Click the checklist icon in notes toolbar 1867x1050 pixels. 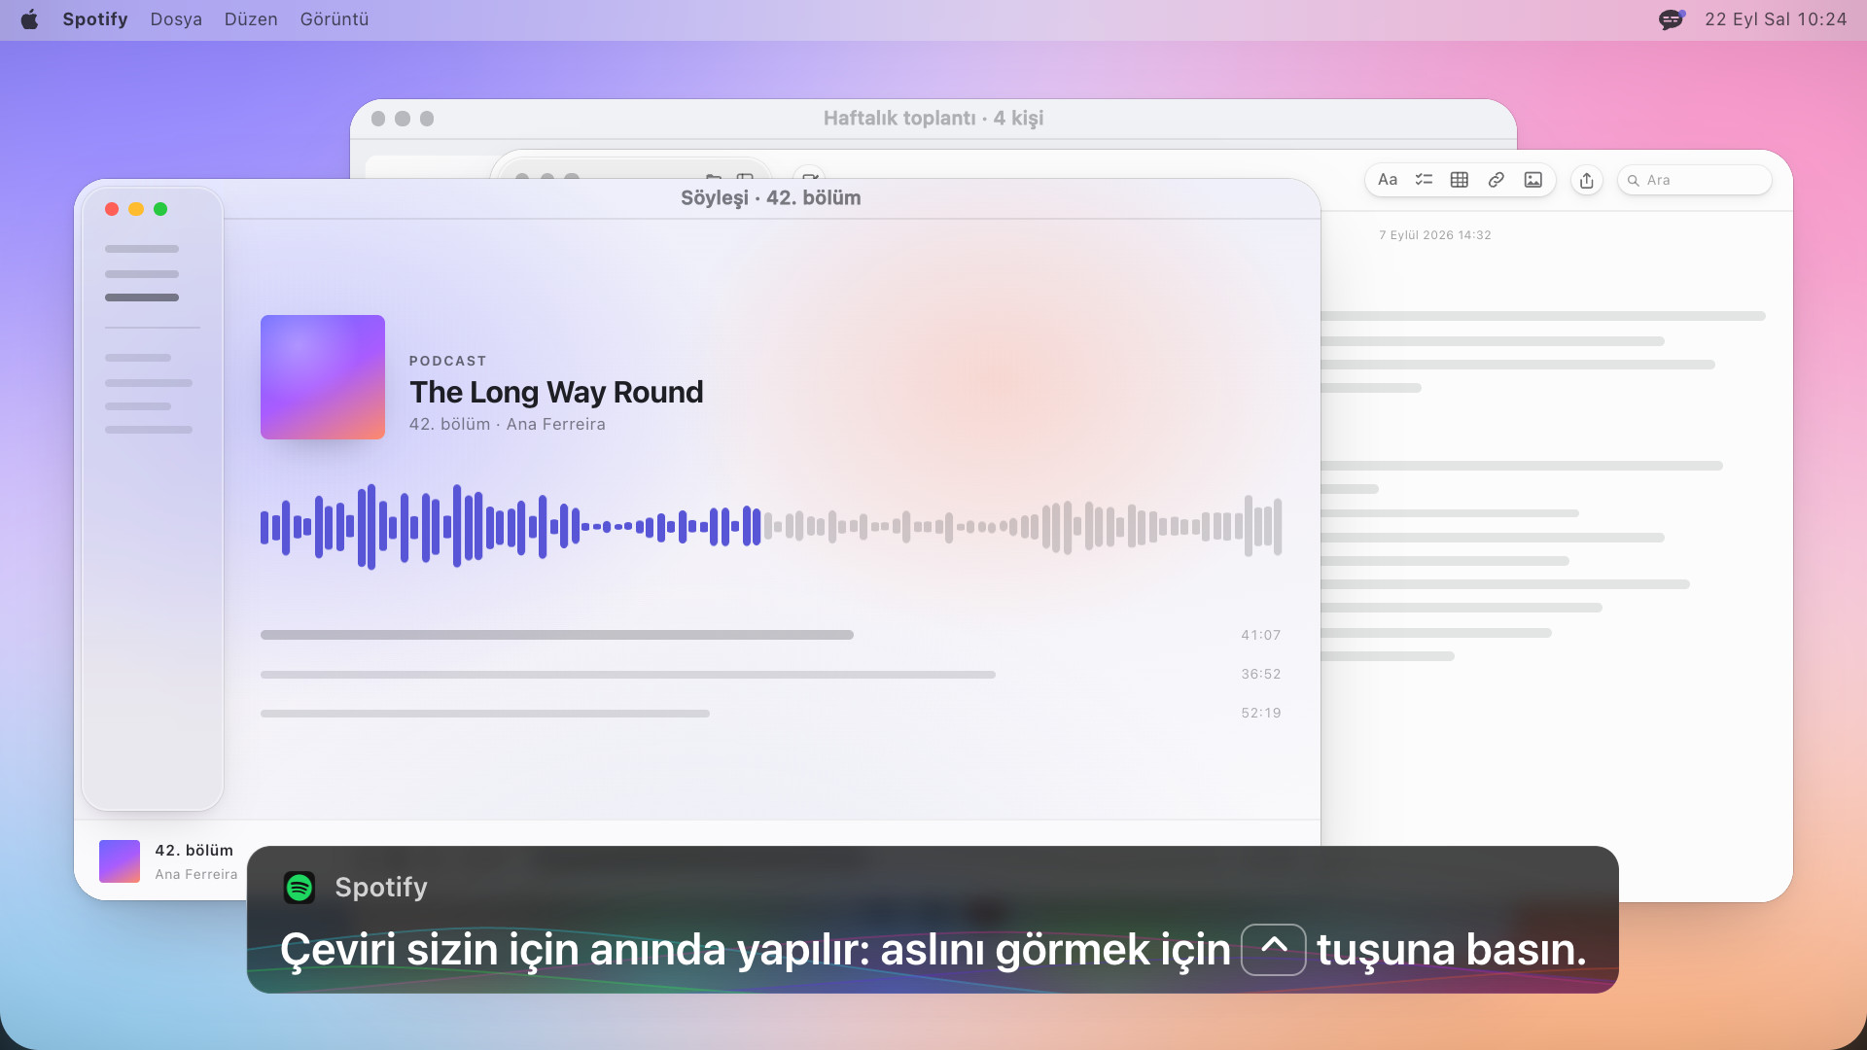point(1424,180)
